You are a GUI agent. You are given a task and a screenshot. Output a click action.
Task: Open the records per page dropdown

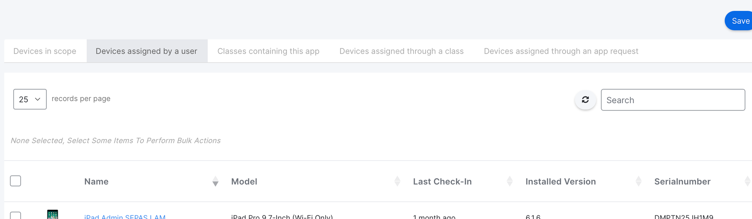(30, 99)
